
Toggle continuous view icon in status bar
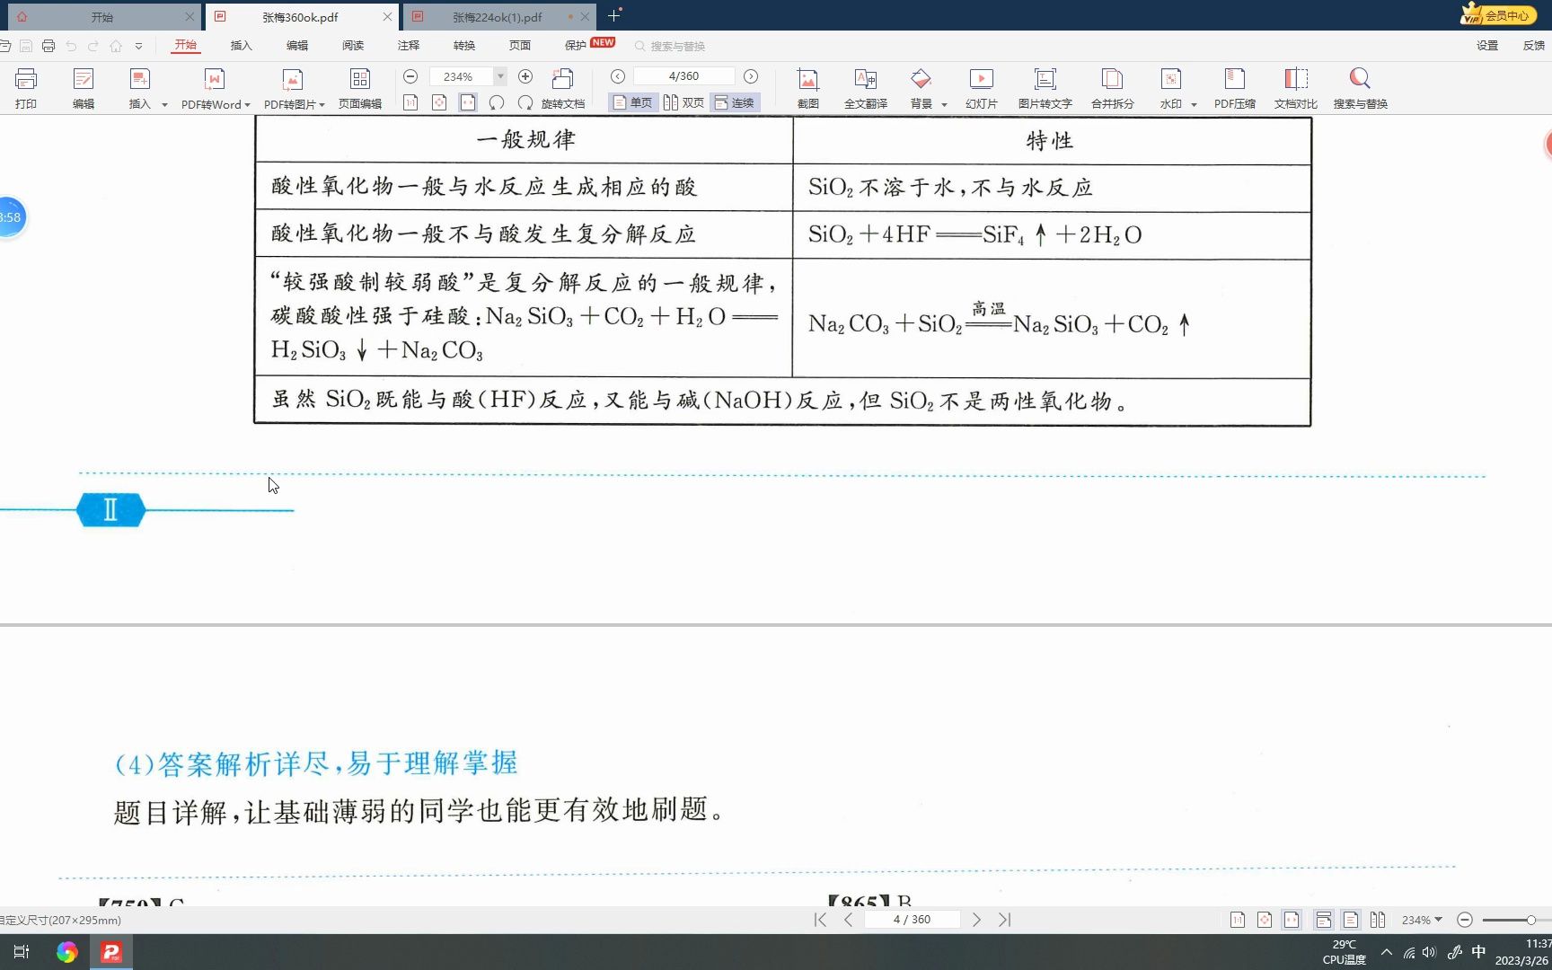pyautogui.click(x=1324, y=920)
